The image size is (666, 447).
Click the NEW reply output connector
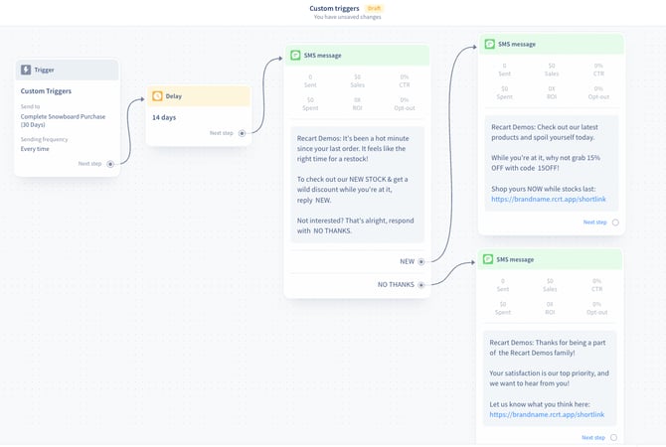tap(421, 261)
